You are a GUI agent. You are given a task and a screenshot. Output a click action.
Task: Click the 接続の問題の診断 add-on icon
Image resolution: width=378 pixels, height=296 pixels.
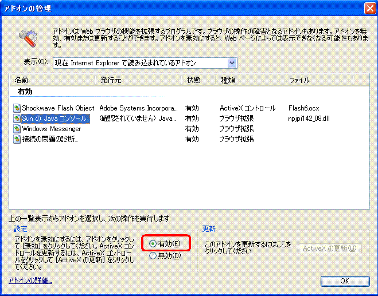click(x=17, y=139)
